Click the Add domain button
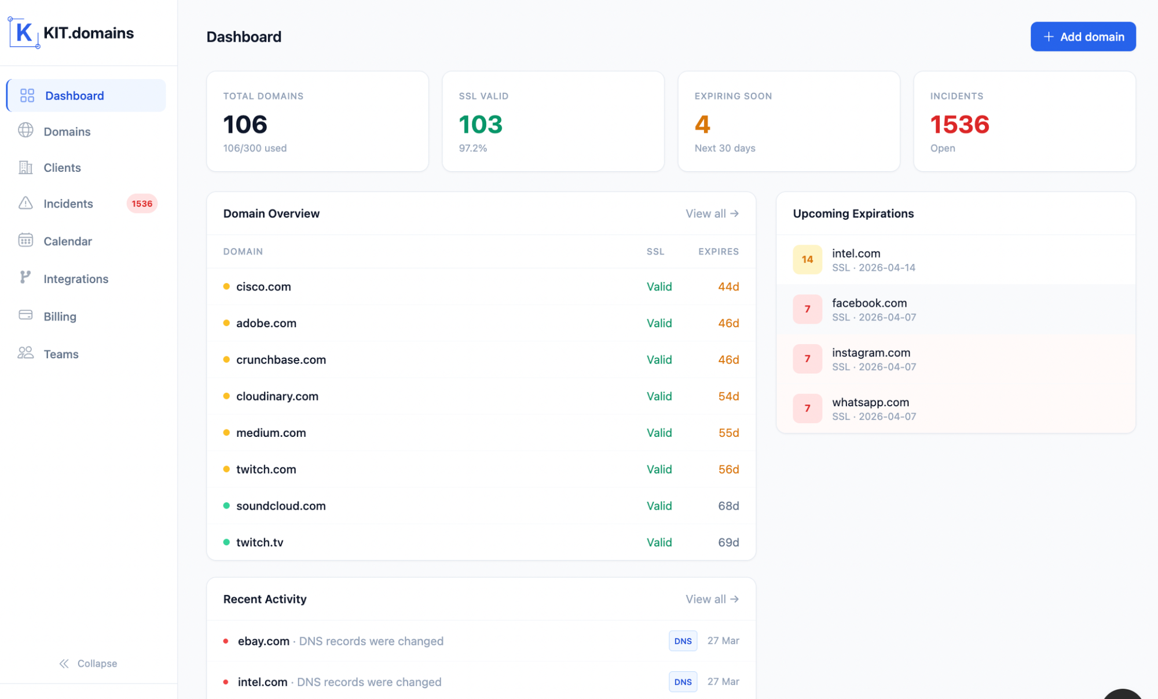 coord(1083,36)
